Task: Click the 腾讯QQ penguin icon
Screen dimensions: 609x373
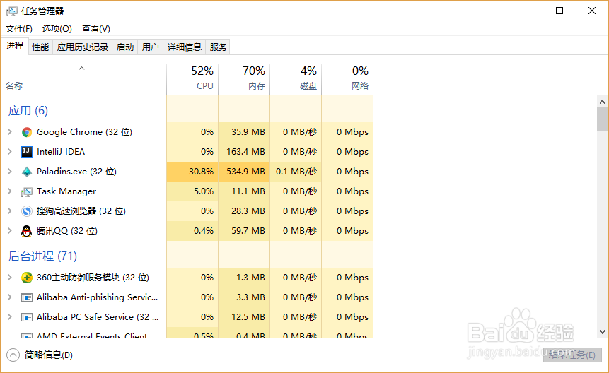Action: pos(26,231)
